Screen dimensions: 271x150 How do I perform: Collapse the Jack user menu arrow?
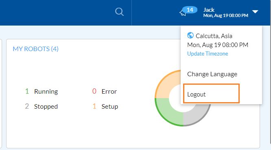pos(255,12)
